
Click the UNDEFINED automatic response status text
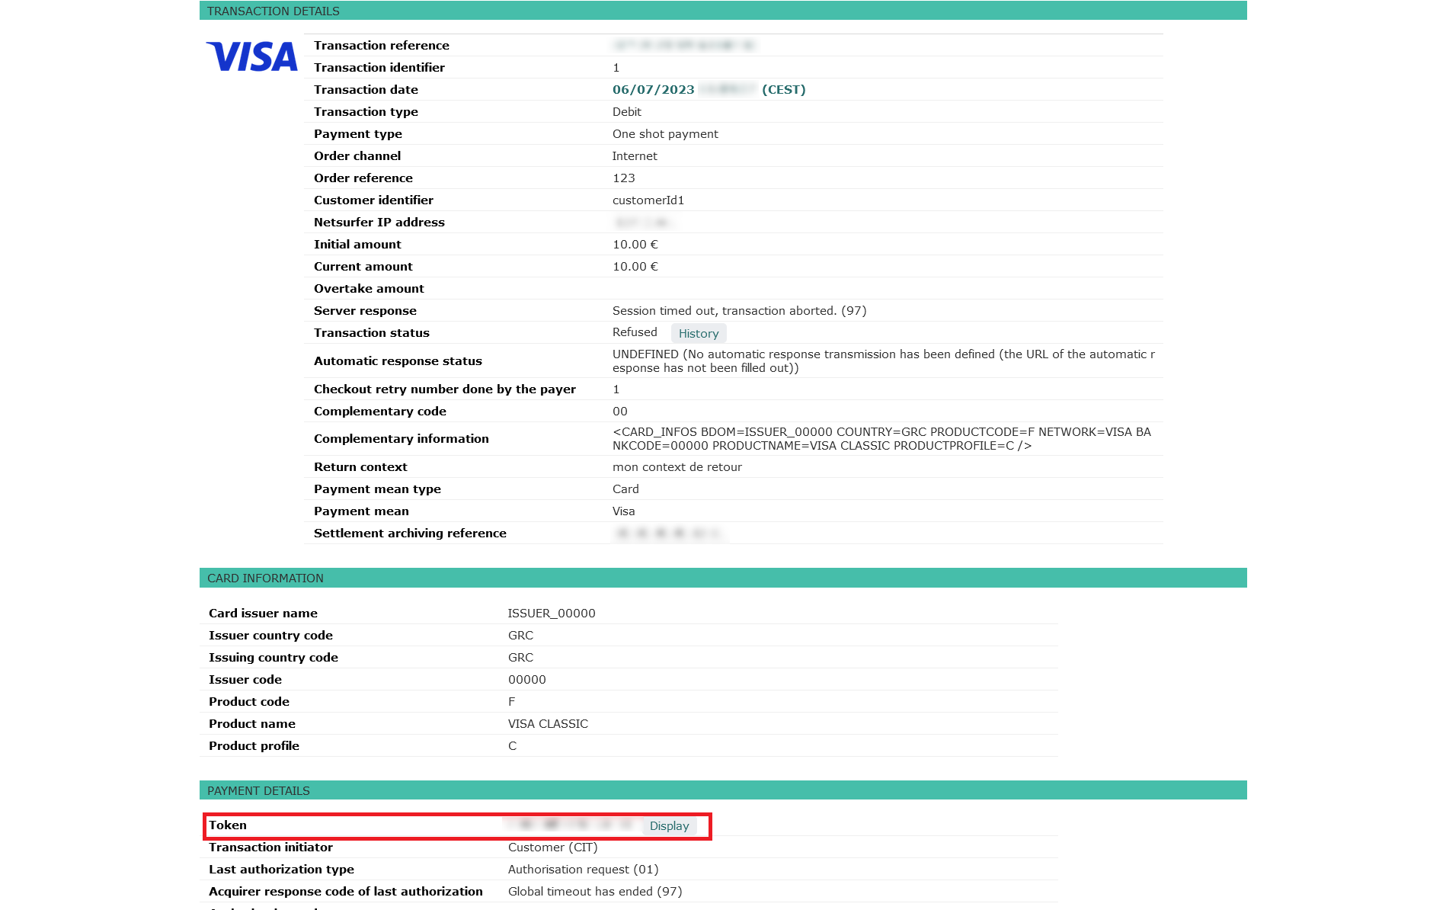coord(884,361)
